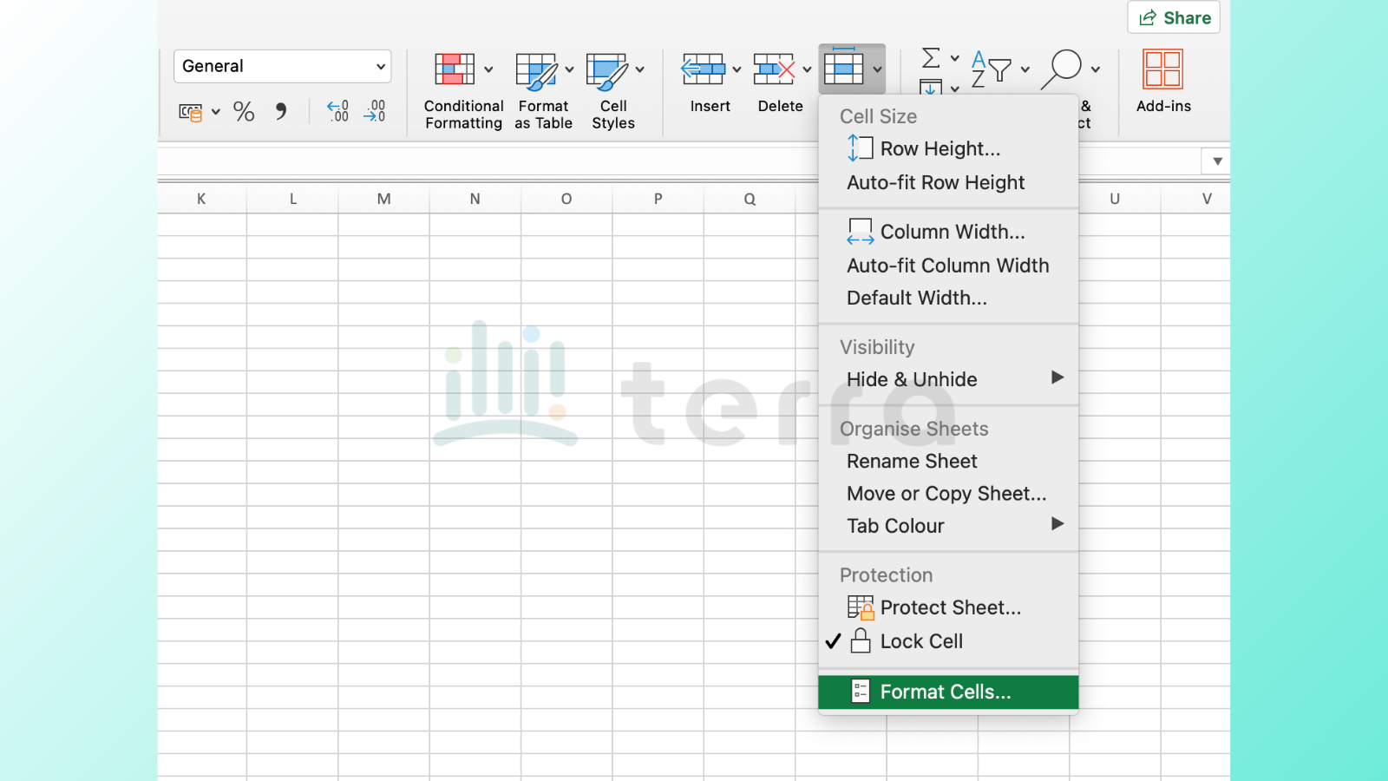Screen dimensions: 1388x781
Task: Select Auto-fit Column Width
Action: (948, 266)
